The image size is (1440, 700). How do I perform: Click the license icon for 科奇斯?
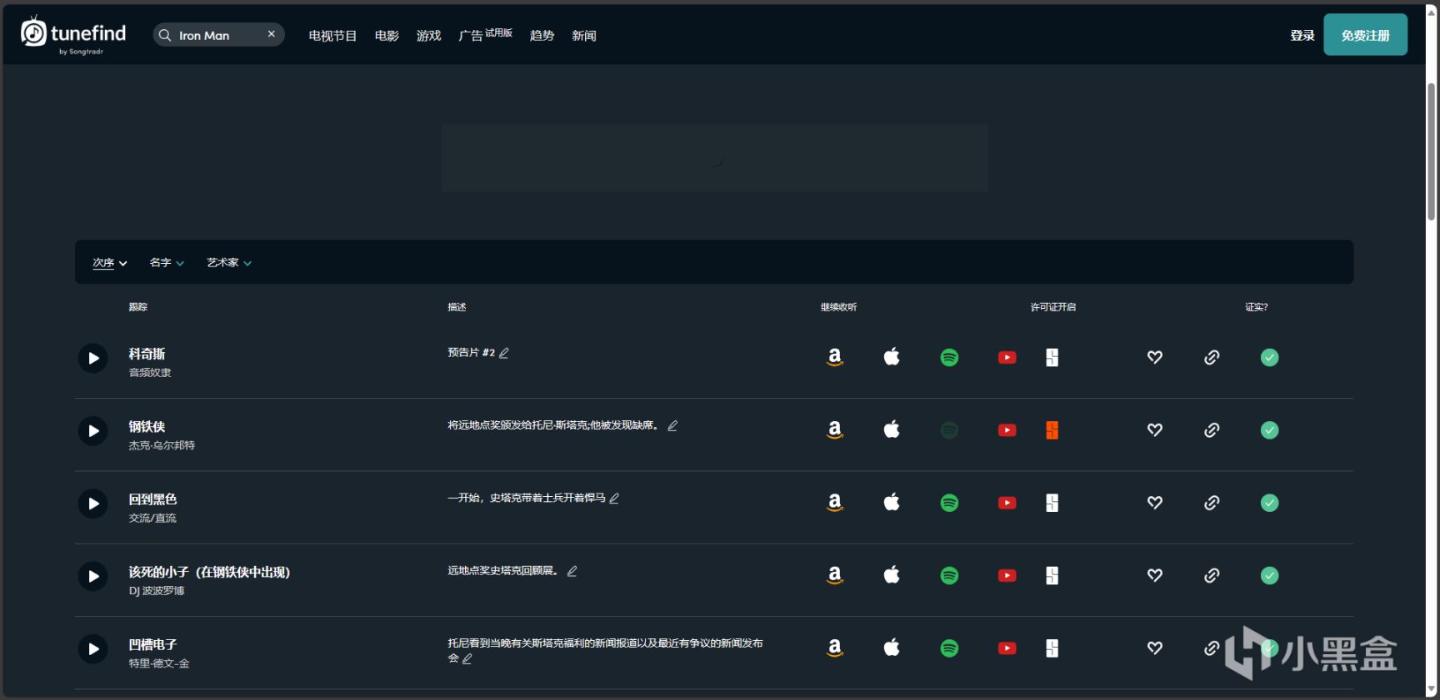tap(1052, 358)
